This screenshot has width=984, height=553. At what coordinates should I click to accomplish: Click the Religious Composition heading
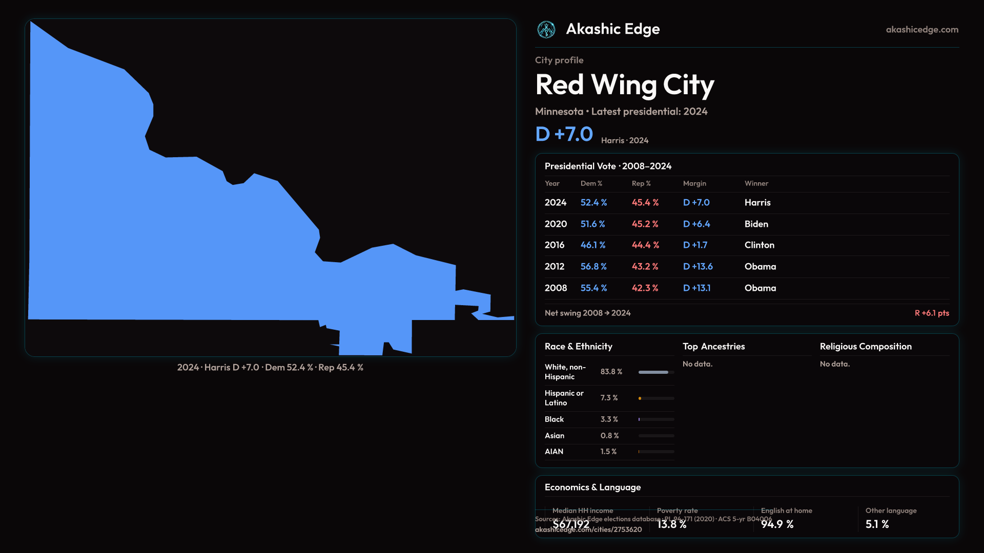tap(865, 347)
